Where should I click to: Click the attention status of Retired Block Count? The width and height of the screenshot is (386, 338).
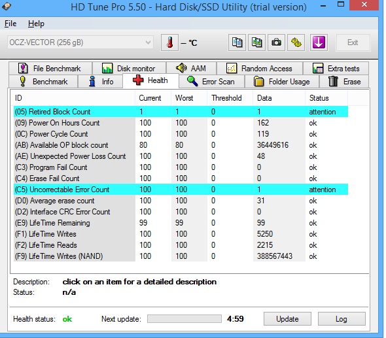(323, 112)
